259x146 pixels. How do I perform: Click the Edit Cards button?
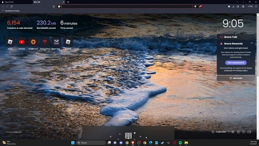click(236, 78)
